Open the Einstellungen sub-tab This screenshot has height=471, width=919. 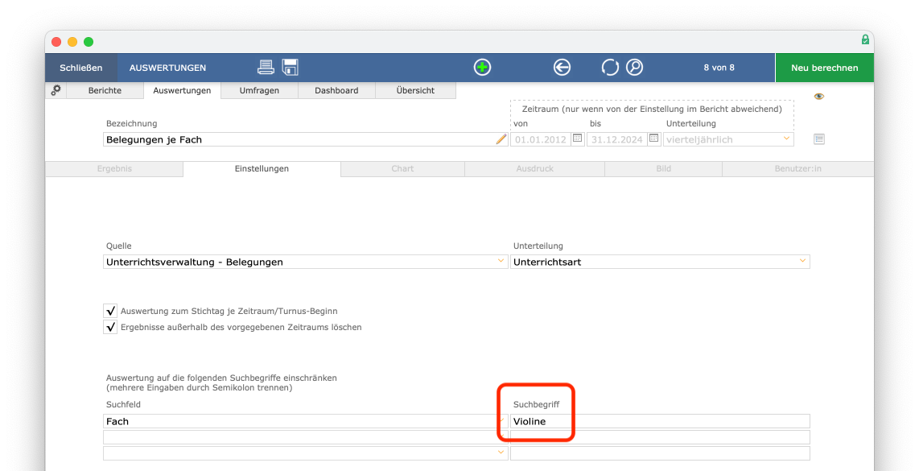tap(262, 168)
